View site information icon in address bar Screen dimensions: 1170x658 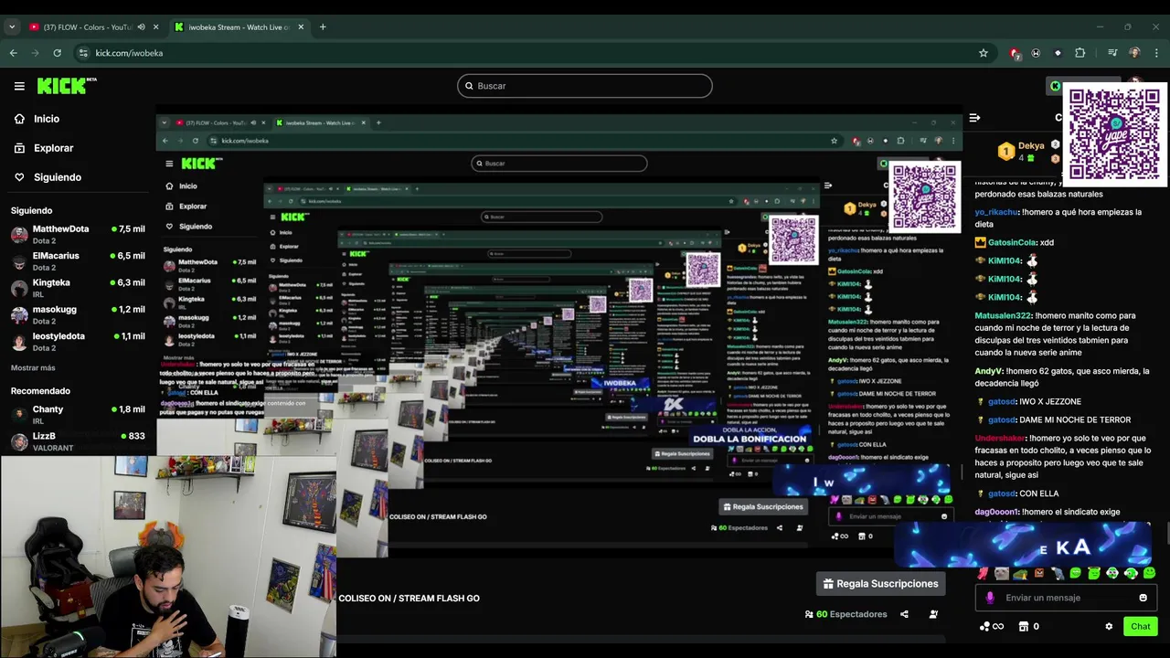coord(84,53)
